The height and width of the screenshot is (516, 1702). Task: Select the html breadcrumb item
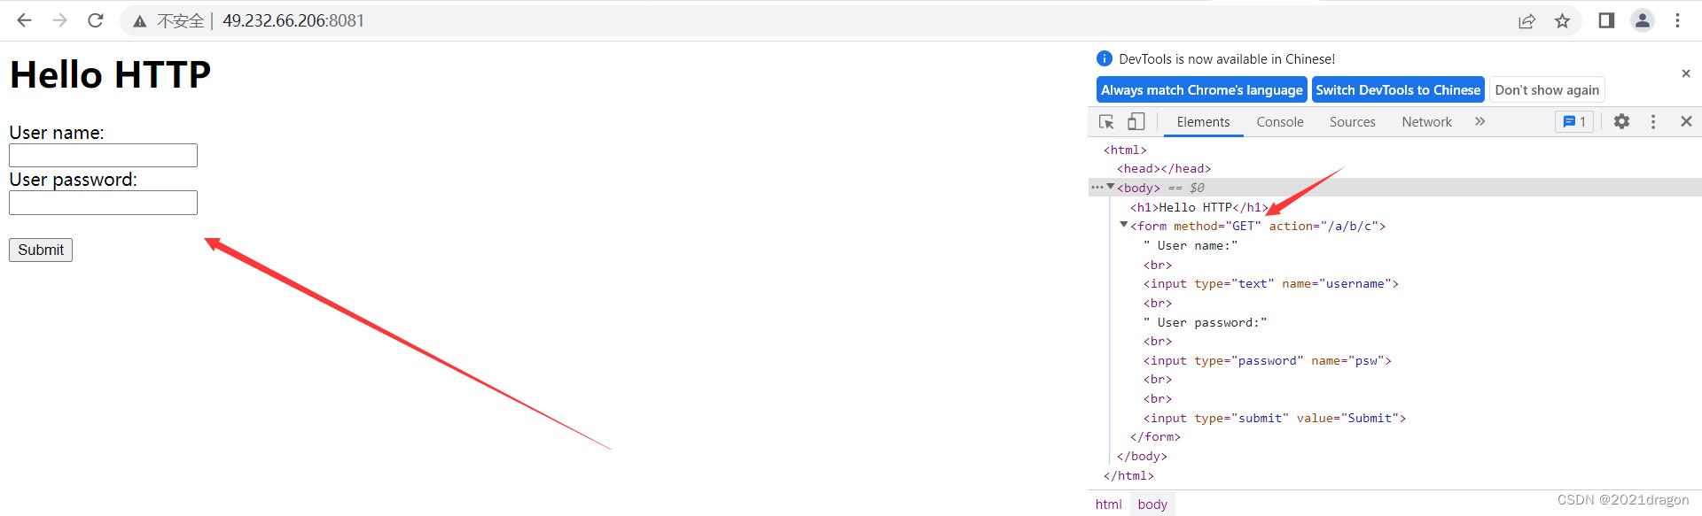(1108, 504)
